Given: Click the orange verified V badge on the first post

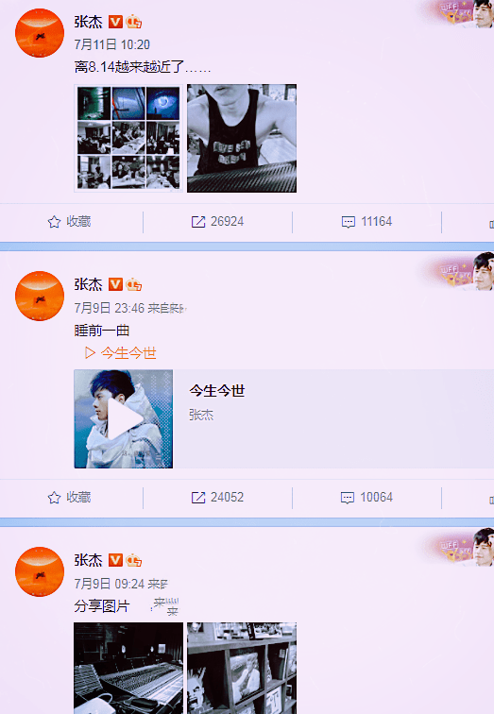Looking at the screenshot, I should pyautogui.click(x=115, y=22).
